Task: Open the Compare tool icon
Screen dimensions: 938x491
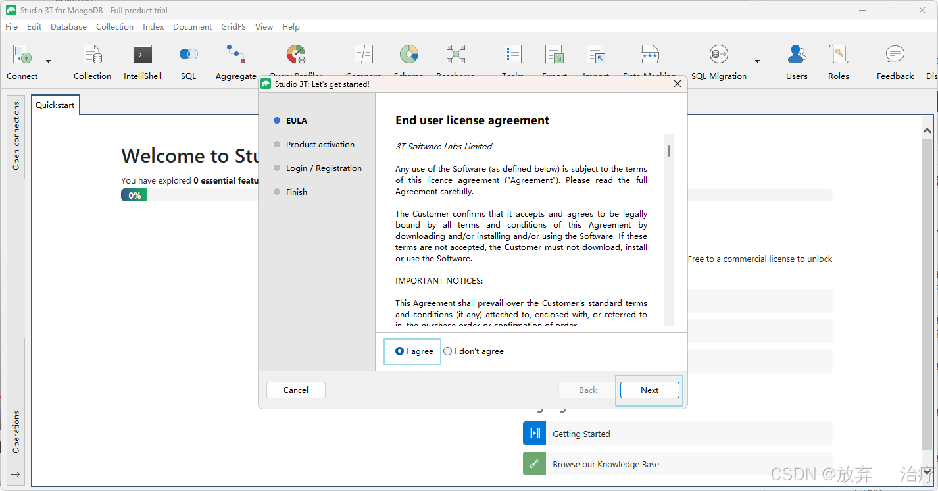Action: 363,55
